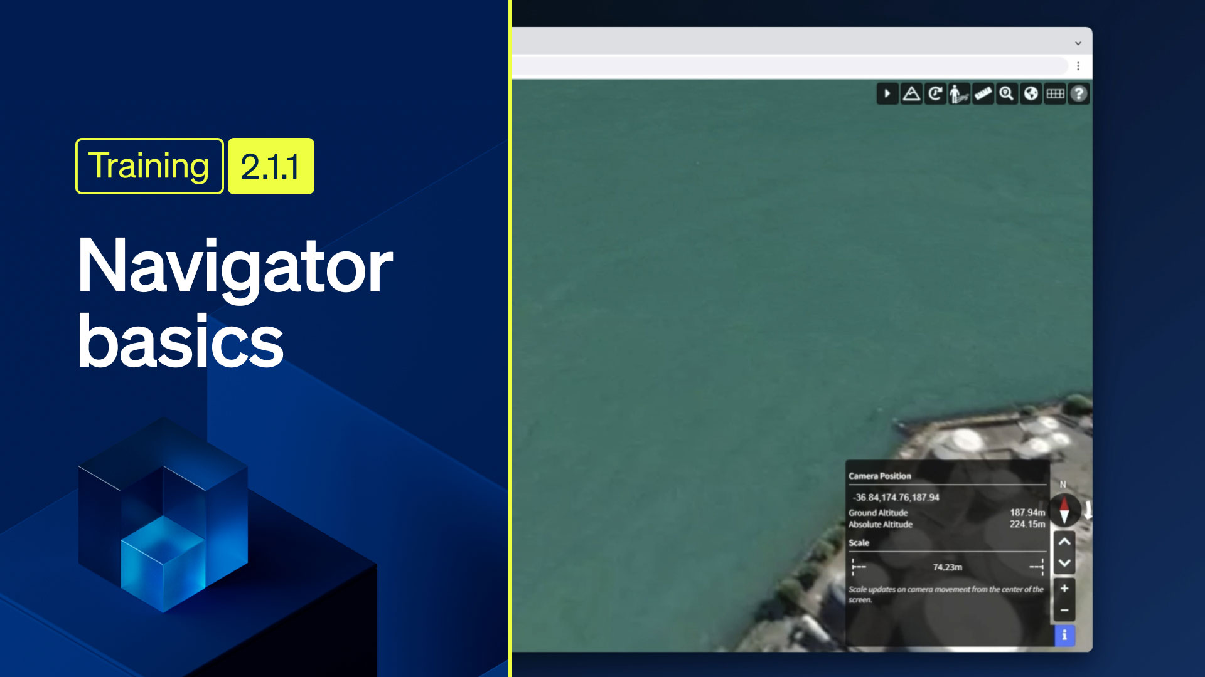1205x677 pixels.
Task: Reset view using the north compass
Action: (x=1064, y=509)
